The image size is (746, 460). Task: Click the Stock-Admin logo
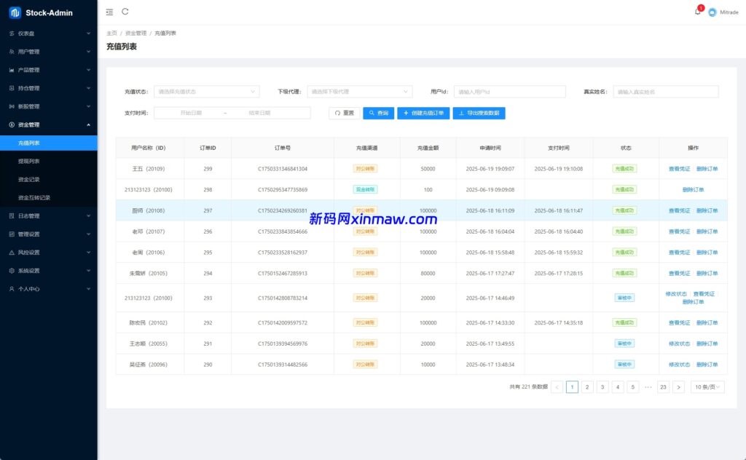[15, 12]
